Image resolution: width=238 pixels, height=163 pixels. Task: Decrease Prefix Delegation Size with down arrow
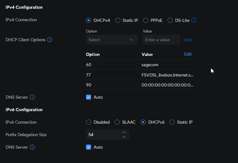[x=124, y=137]
